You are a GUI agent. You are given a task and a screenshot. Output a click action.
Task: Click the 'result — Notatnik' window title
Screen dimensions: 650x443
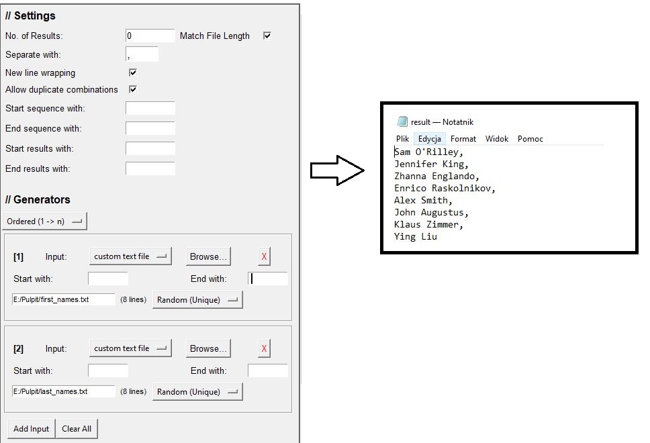tap(442, 122)
